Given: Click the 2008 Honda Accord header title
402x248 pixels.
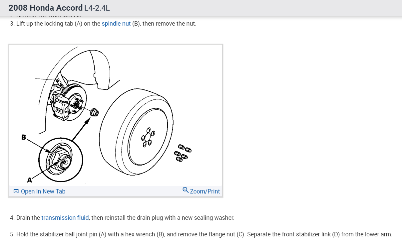Looking at the screenshot, I should click(46, 8).
